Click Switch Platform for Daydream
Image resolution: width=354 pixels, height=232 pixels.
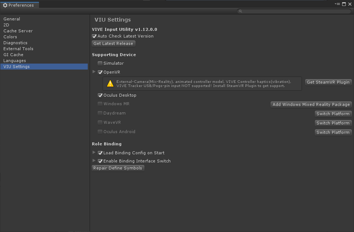(x=333, y=114)
